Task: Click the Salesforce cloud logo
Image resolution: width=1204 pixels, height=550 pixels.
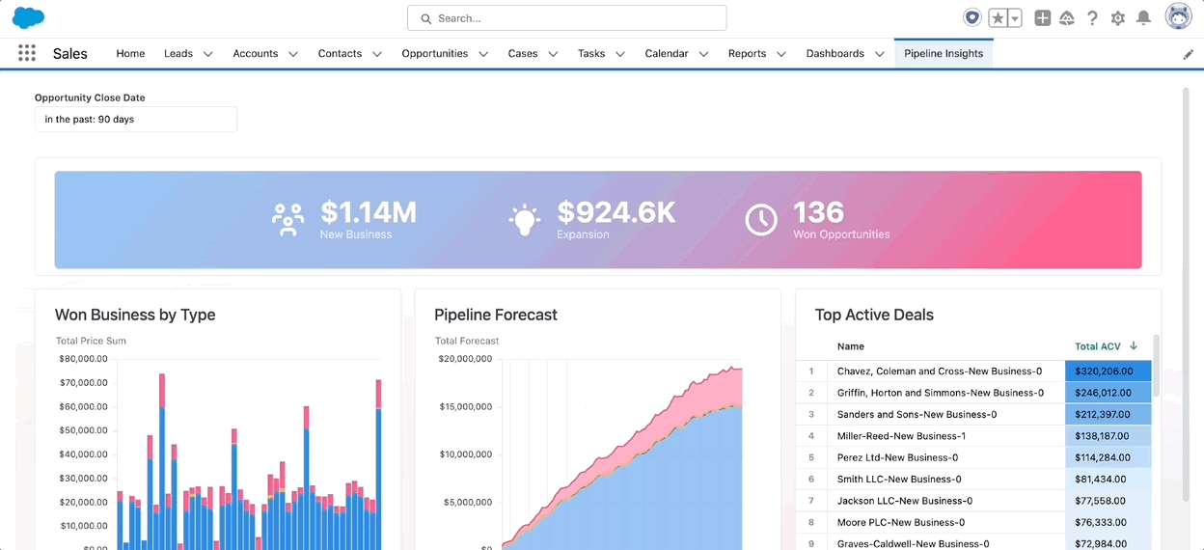Action: (x=28, y=17)
